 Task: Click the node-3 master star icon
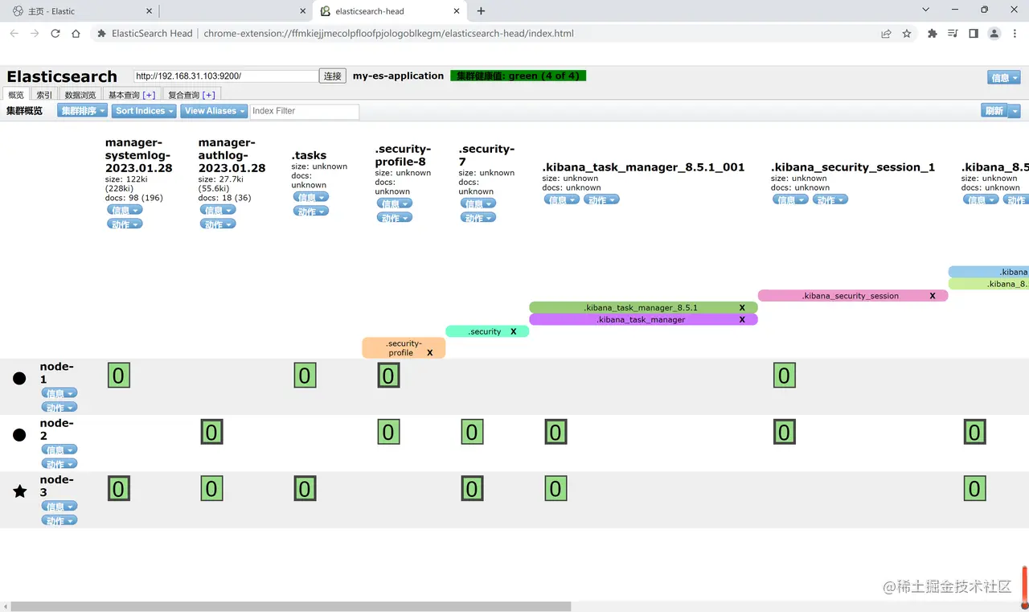click(x=20, y=491)
